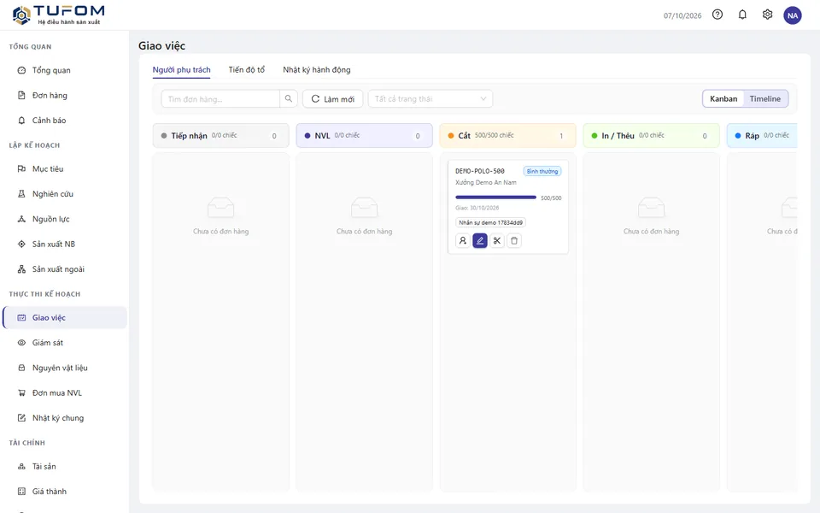This screenshot has height=513, width=820.
Task: Select Giao việc in the sidebar
Action: coord(64,317)
